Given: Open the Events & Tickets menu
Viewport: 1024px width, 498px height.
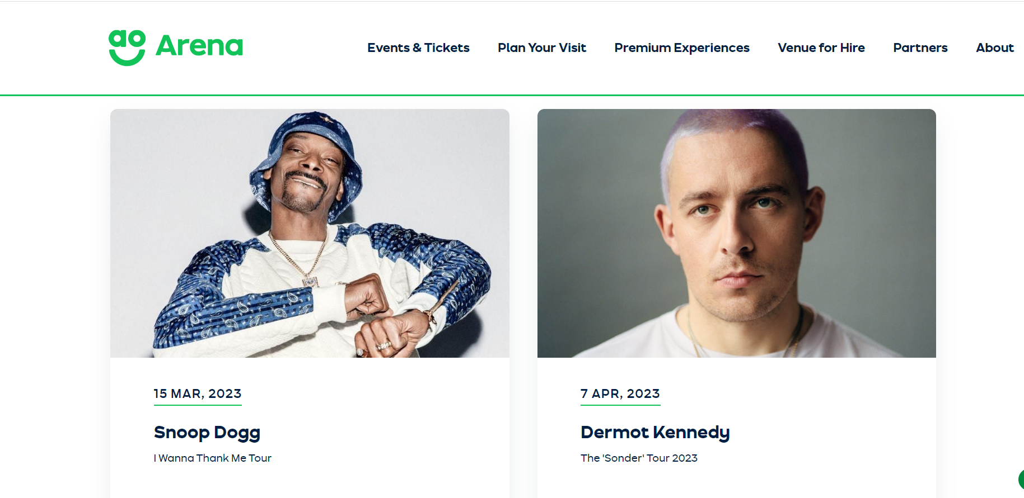Looking at the screenshot, I should click(418, 48).
